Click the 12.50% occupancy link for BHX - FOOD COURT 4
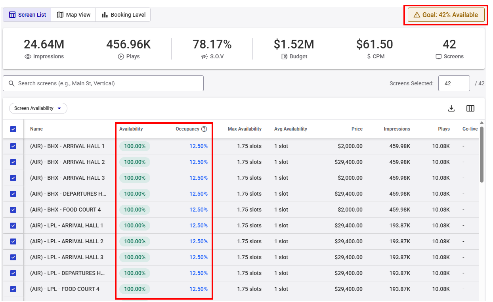493x302 pixels. click(199, 210)
